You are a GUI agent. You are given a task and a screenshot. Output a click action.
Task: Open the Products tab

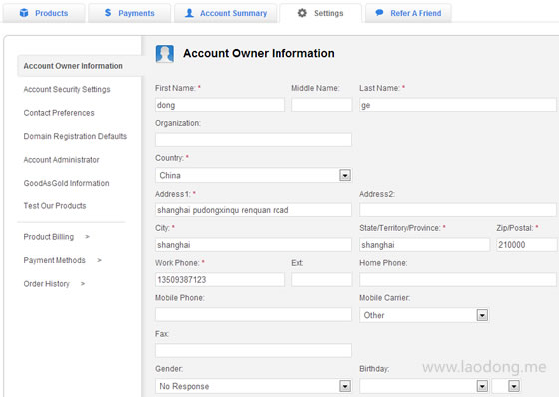tap(44, 13)
